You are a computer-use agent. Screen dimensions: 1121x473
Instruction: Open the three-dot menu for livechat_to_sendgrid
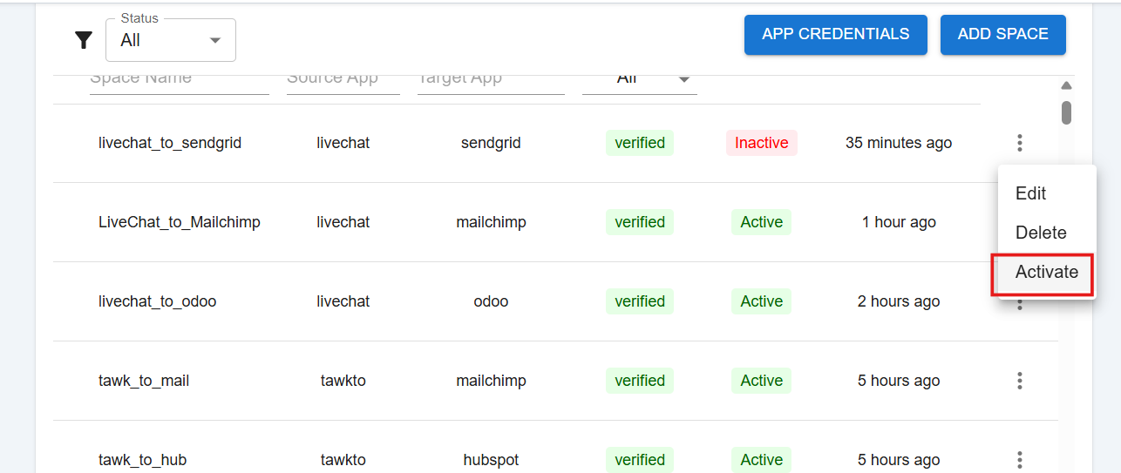[x=1019, y=143]
